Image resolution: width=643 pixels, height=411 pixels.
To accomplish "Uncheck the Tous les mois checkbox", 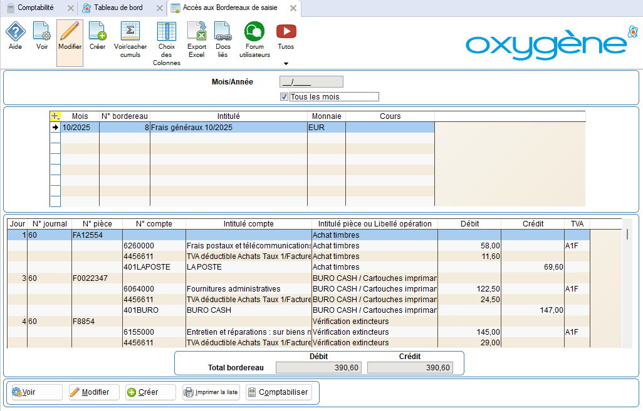I will (284, 96).
